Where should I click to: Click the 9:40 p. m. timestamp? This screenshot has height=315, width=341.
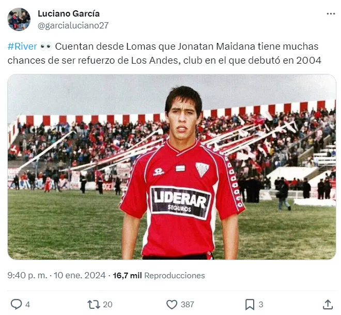tap(27, 275)
